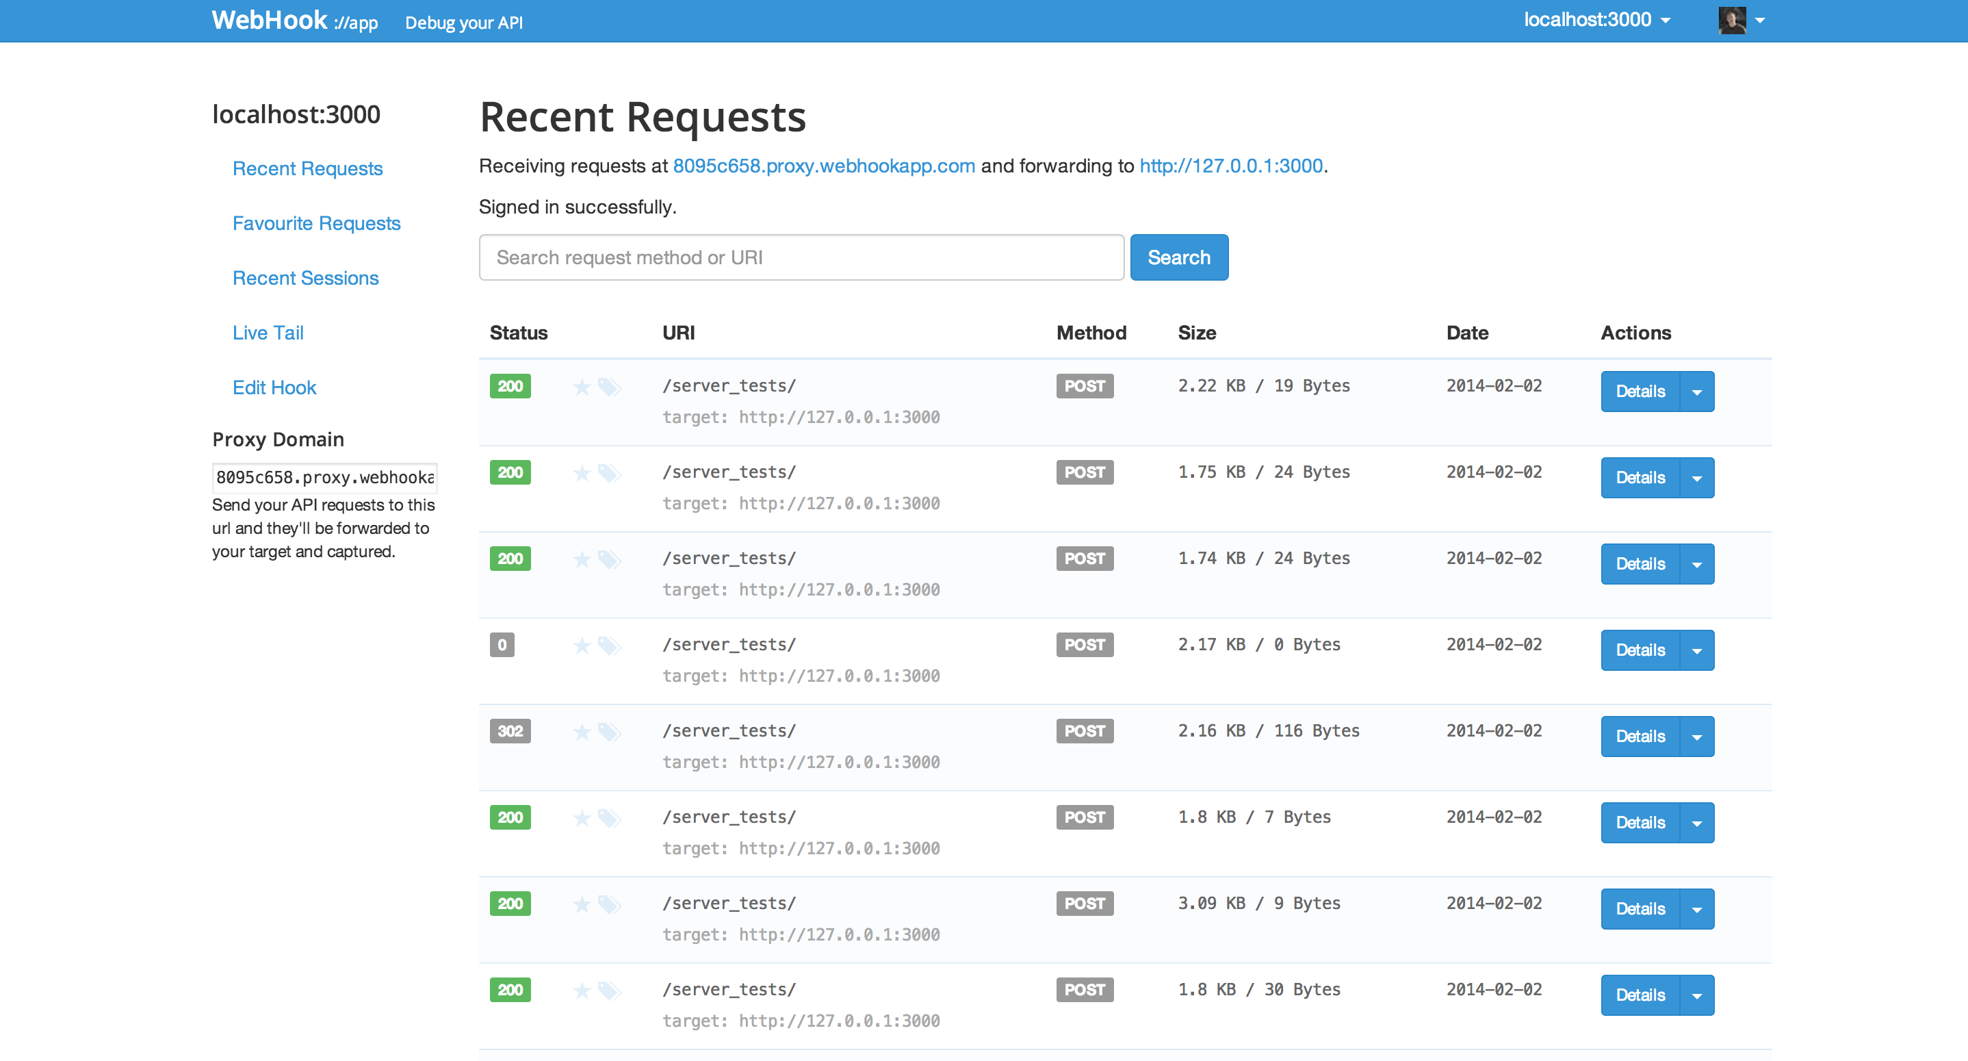This screenshot has width=1968, height=1061.
Task: Expand the Details dropdown on the first request
Action: pos(1697,392)
